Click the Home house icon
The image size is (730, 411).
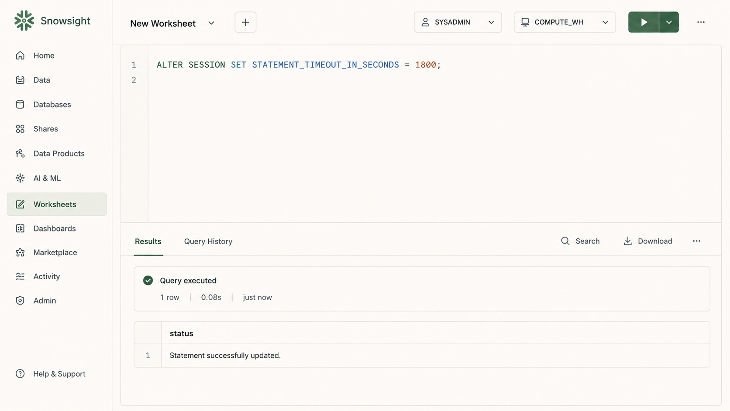point(20,55)
